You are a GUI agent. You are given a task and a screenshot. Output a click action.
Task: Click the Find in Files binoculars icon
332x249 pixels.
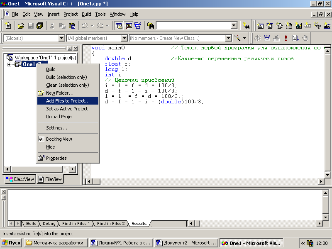(151, 26)
